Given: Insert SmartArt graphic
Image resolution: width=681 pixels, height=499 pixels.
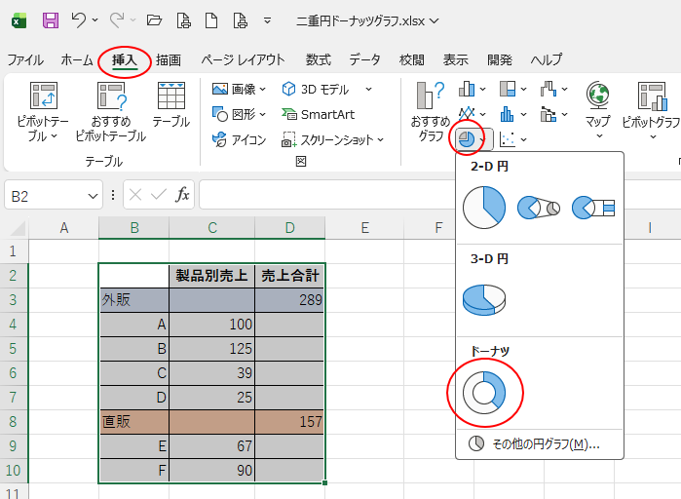Looking at the screenshot, I should coord(319,114).
